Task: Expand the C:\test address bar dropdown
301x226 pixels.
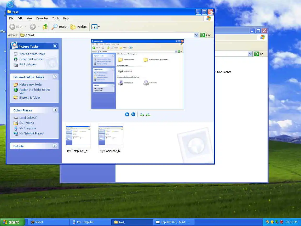Action: point(196,35)
